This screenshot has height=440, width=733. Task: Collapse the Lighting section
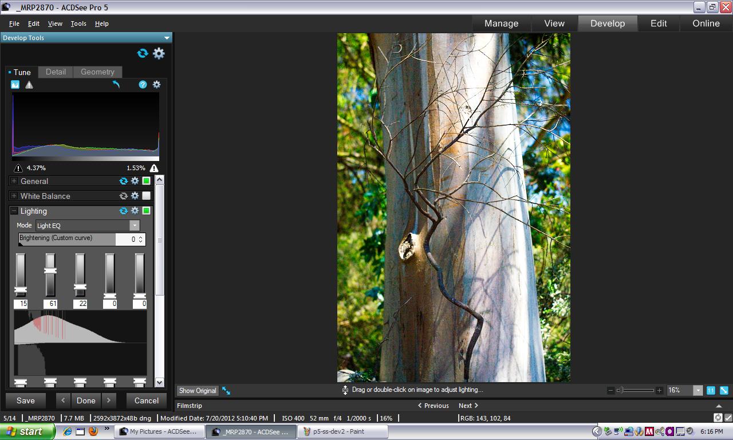[14, 211]
